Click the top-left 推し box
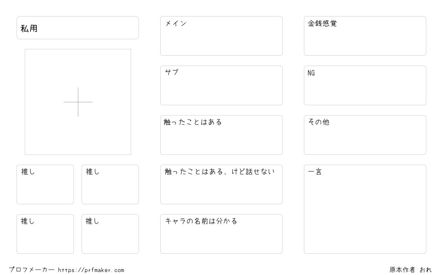Viewport: 441px width, 275px height. click(45, 184)
